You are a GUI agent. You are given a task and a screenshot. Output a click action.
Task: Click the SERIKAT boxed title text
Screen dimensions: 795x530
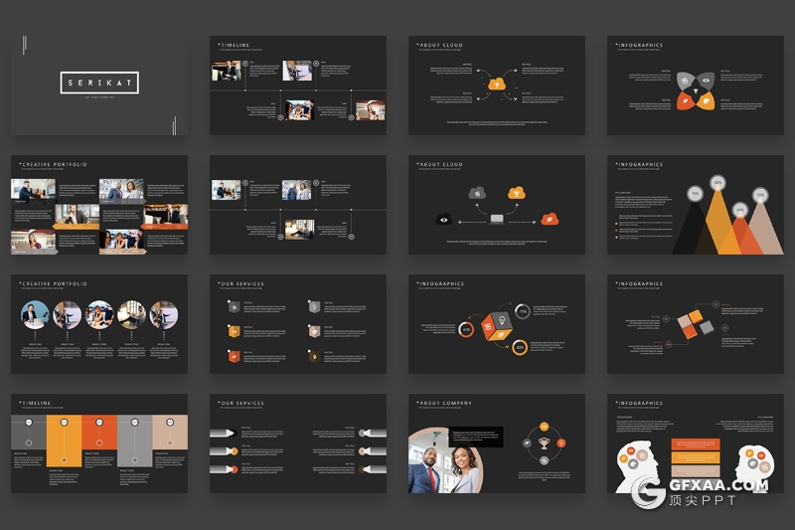pos(98,84)
